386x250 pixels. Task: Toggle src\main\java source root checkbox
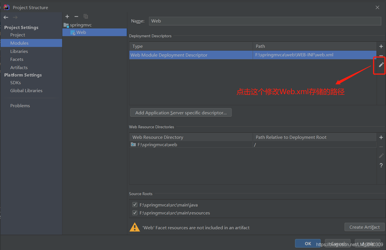tap(135, 205)
